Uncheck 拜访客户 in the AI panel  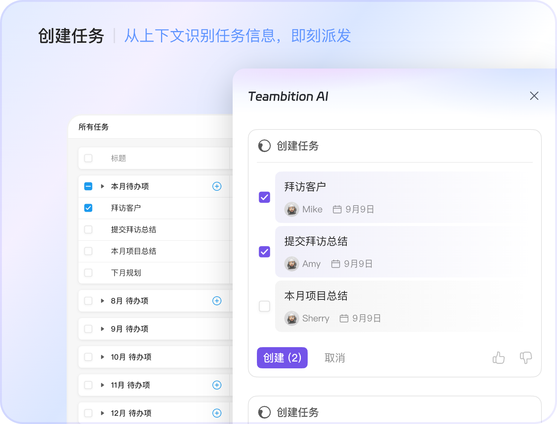click(264, 197)
